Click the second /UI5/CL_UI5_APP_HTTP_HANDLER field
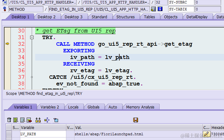This screenshot has width=224, height=140. coord(116,2)
